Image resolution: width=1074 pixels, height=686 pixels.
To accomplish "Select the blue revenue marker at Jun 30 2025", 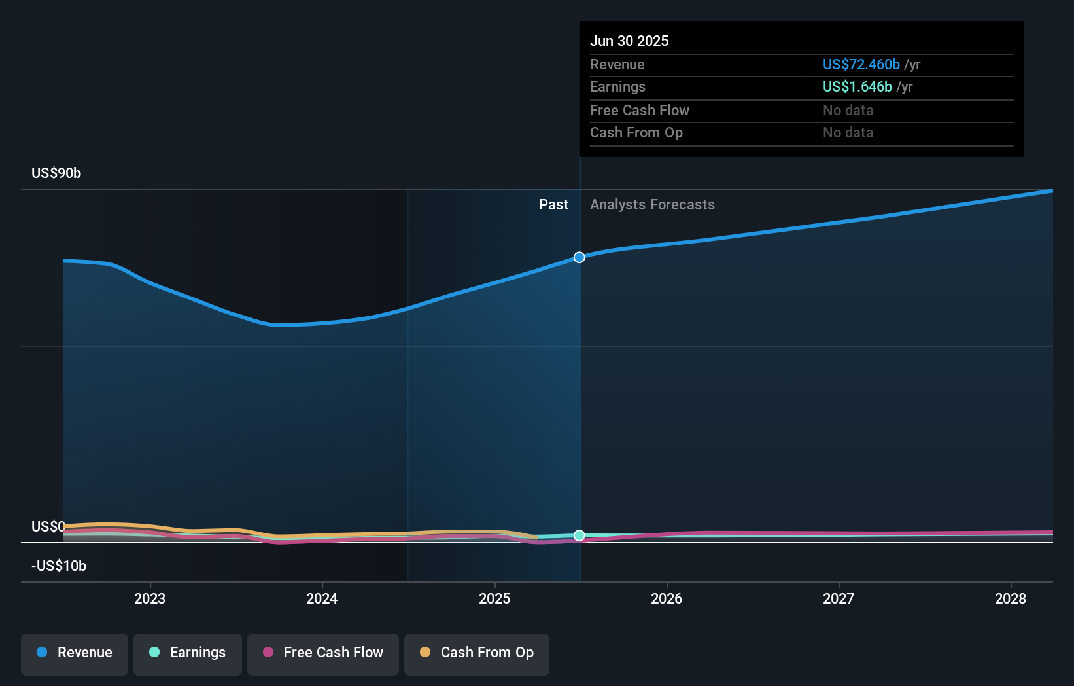I will 579,257.
